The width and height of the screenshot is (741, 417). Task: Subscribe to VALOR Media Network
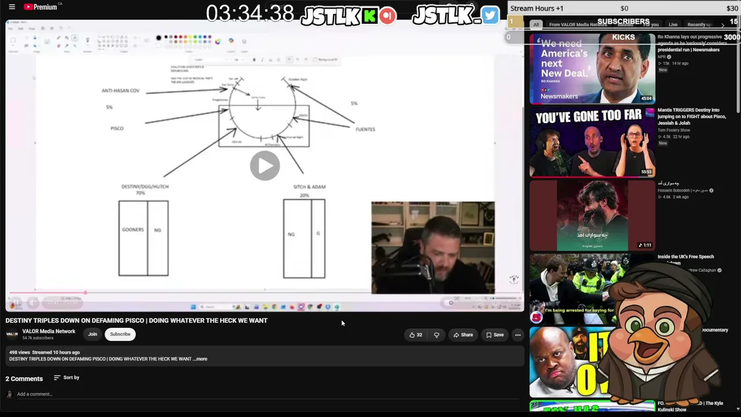pyautogui.click(x=120, y=334)
